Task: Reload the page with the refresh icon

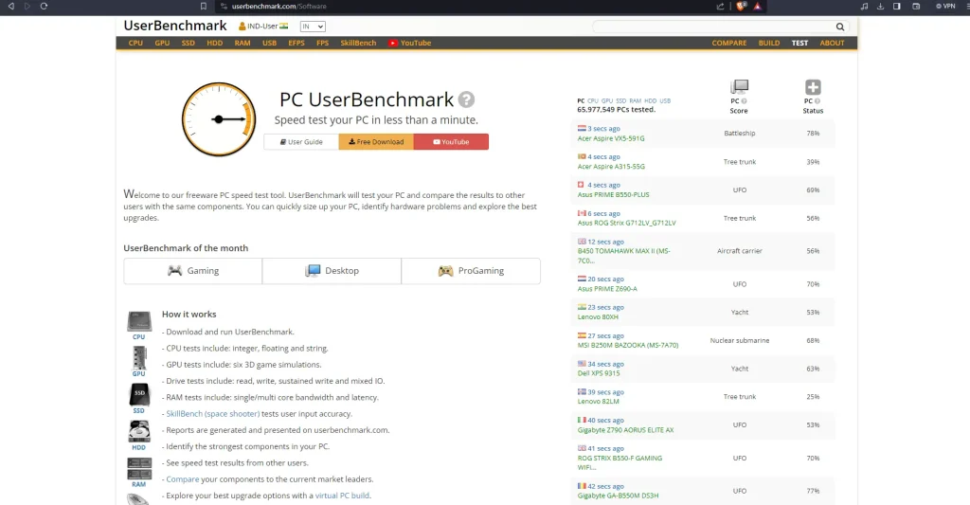Action: pyautogui.click(x=44, y=7)
